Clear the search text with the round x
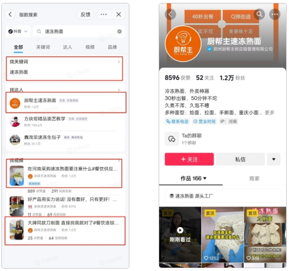 click(x=119, y=32)
